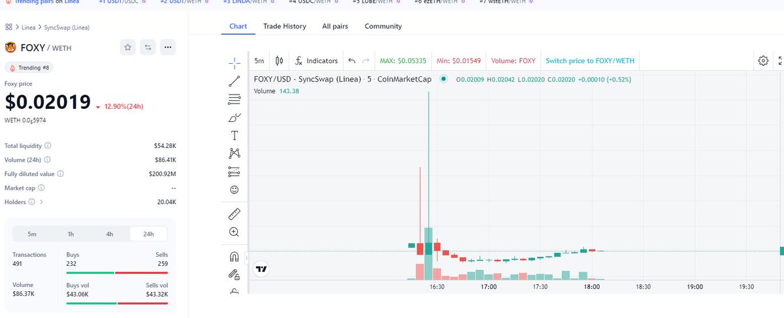The image size is (784, 318).
Task: Open the #1 USDT/USDC trending pair
Action: click(x=122, y=2)
